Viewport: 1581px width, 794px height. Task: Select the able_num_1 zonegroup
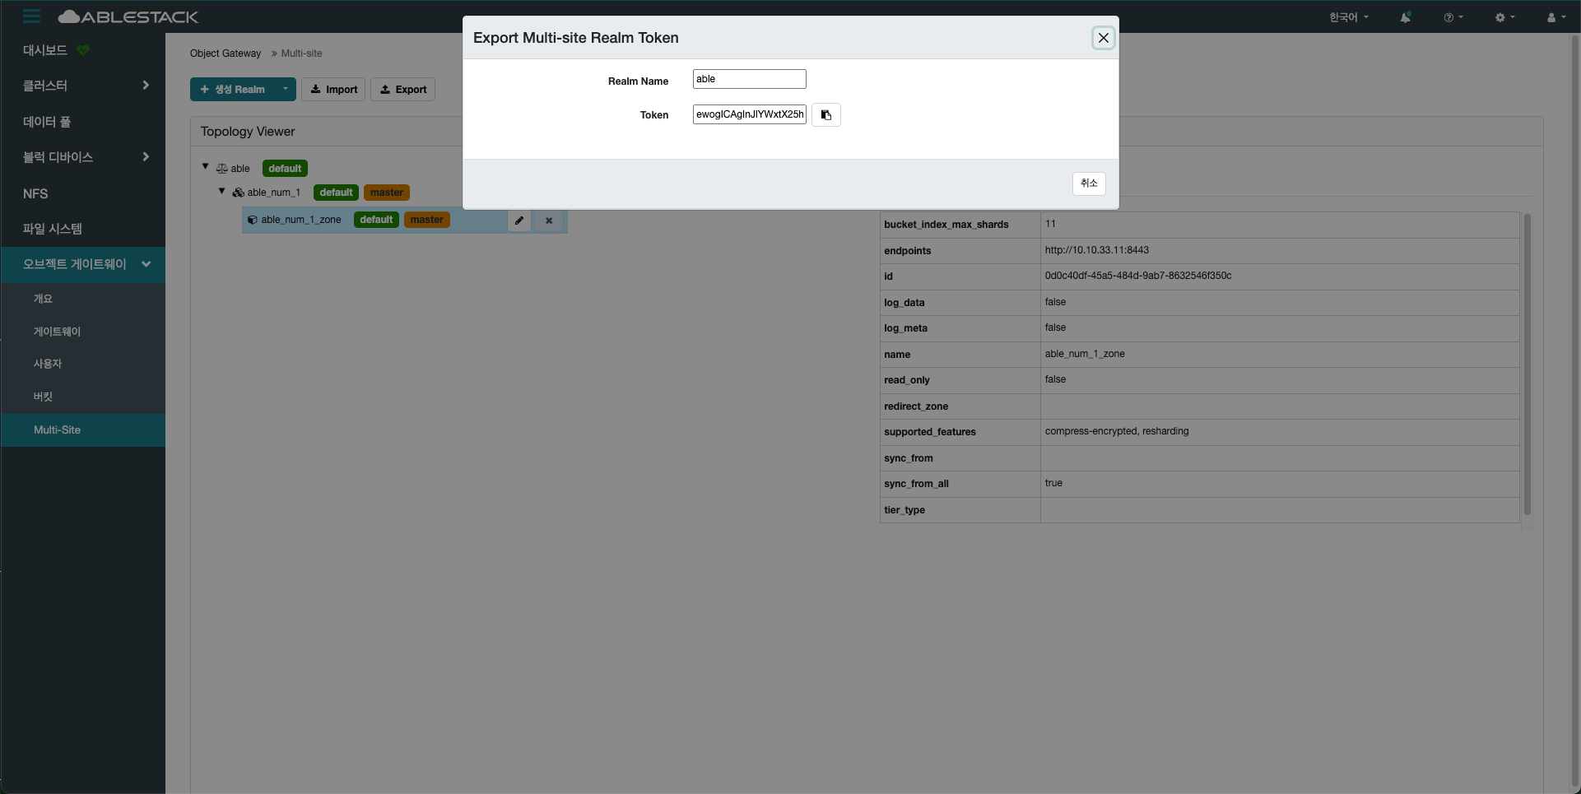pos(274,193)
